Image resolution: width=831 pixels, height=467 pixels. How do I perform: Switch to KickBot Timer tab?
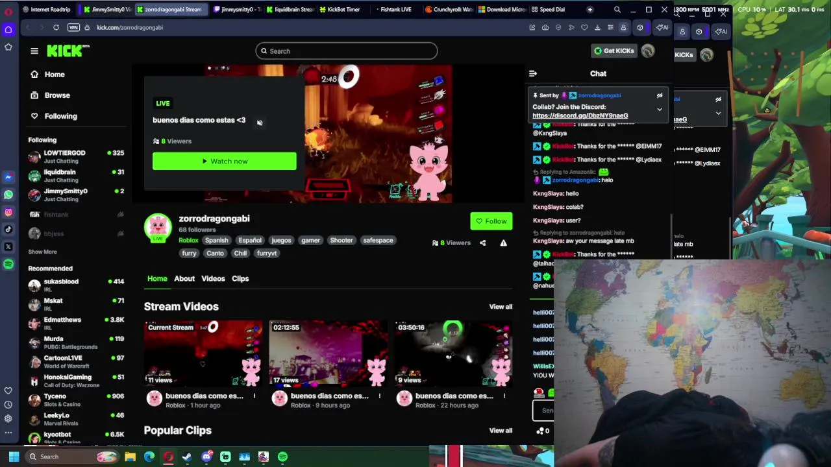340,10
